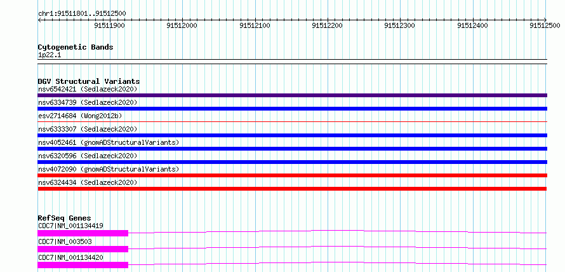Click the magenta exon block of CDC7|NM_003503
This screenshot has width=565, height=272.
[83, 249]
